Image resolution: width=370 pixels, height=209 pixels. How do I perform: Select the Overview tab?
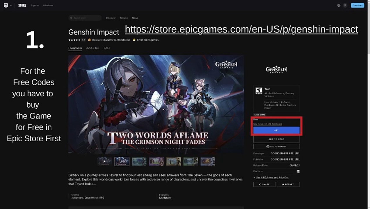click(75, 48)
